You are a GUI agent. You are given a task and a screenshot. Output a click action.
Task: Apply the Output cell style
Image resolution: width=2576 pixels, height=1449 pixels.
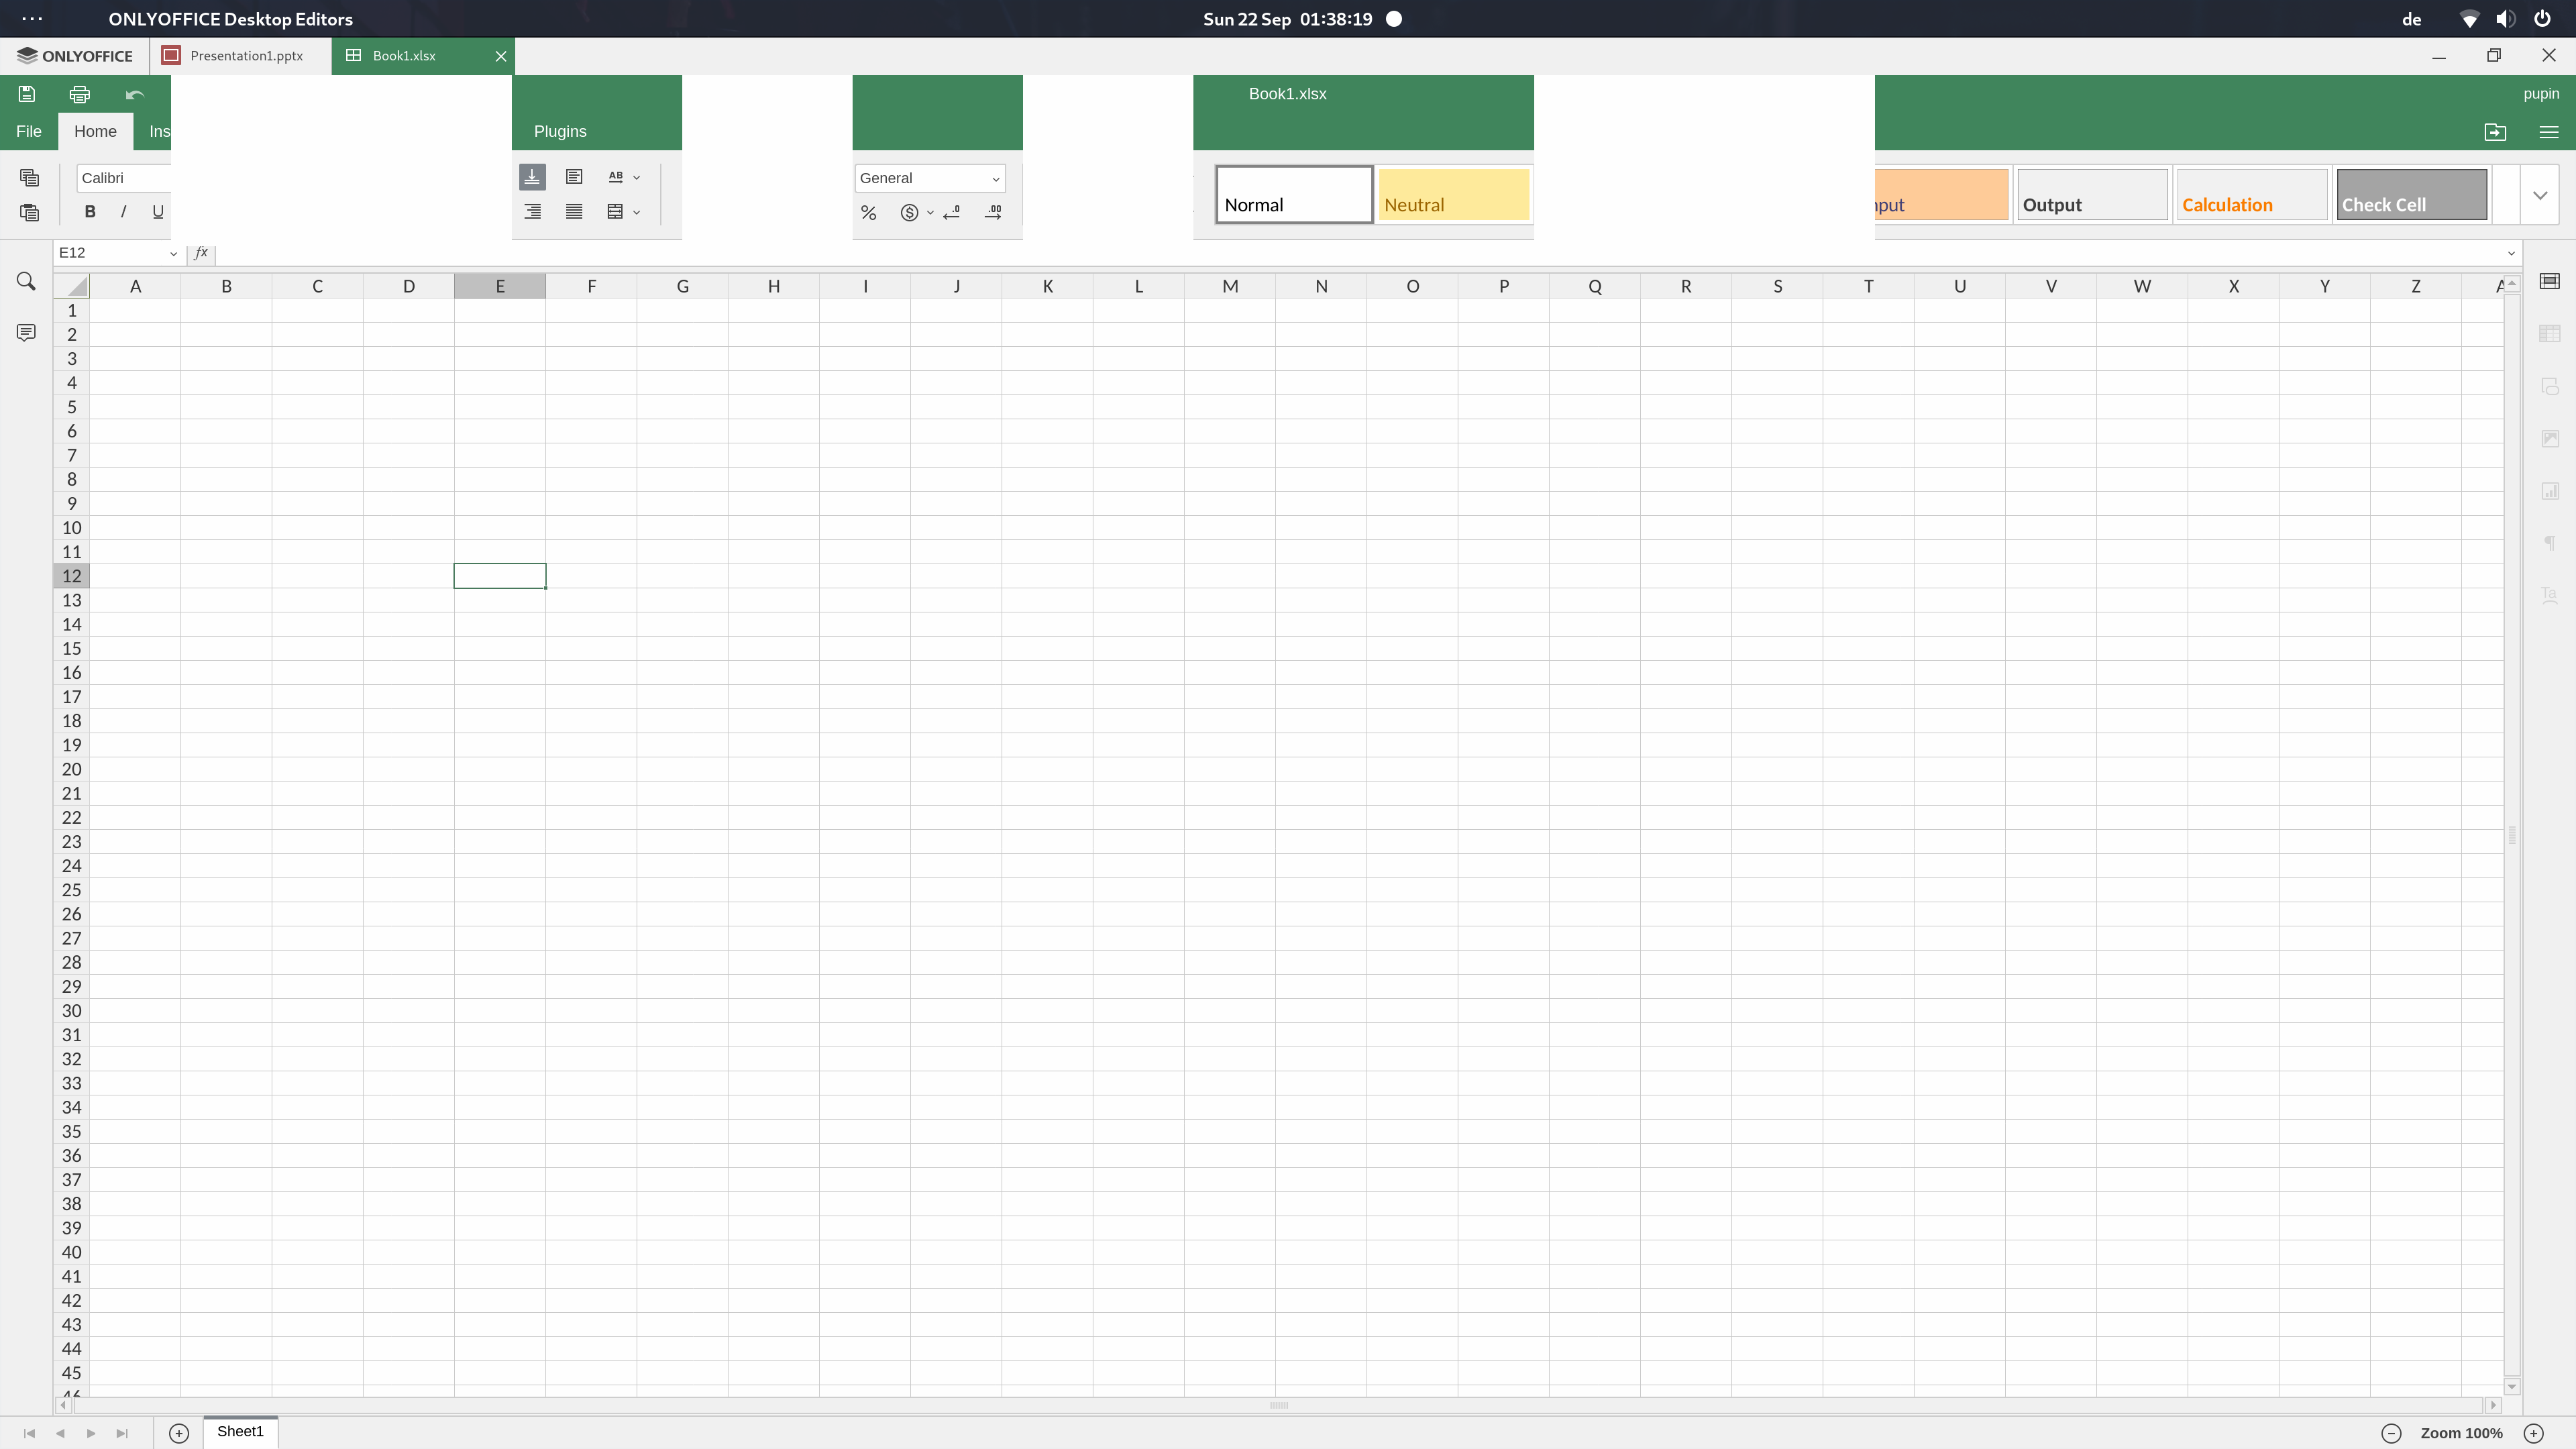[2092, 194]
